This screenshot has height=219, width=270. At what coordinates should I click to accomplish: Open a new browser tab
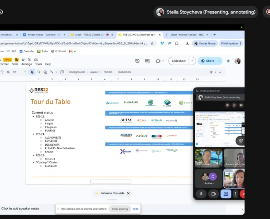click(x=215, y=35)
